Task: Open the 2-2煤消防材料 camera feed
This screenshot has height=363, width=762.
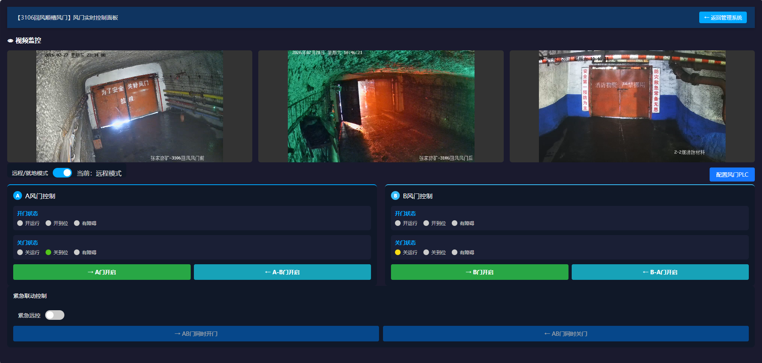Action: tap(632, 106)
